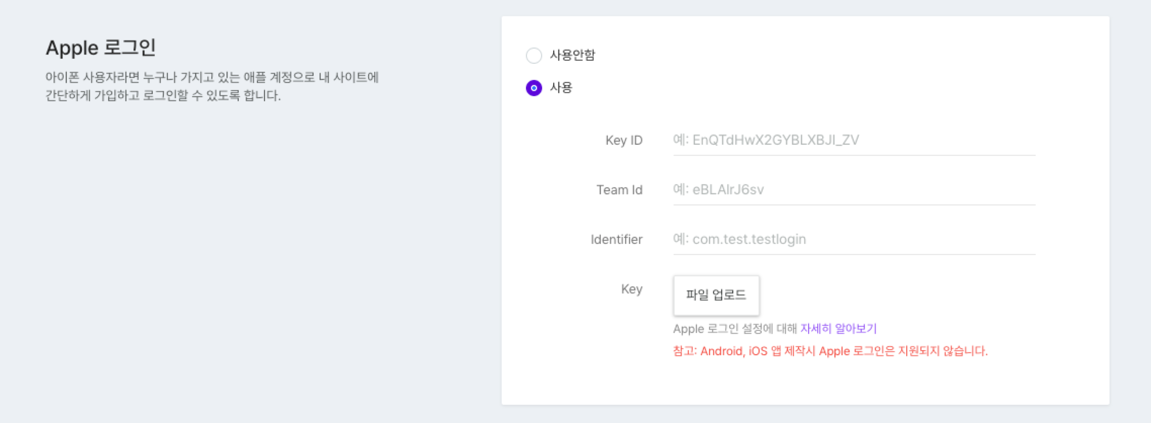Click the red Android, iOS 참고 warning text

tap(830, 351)
